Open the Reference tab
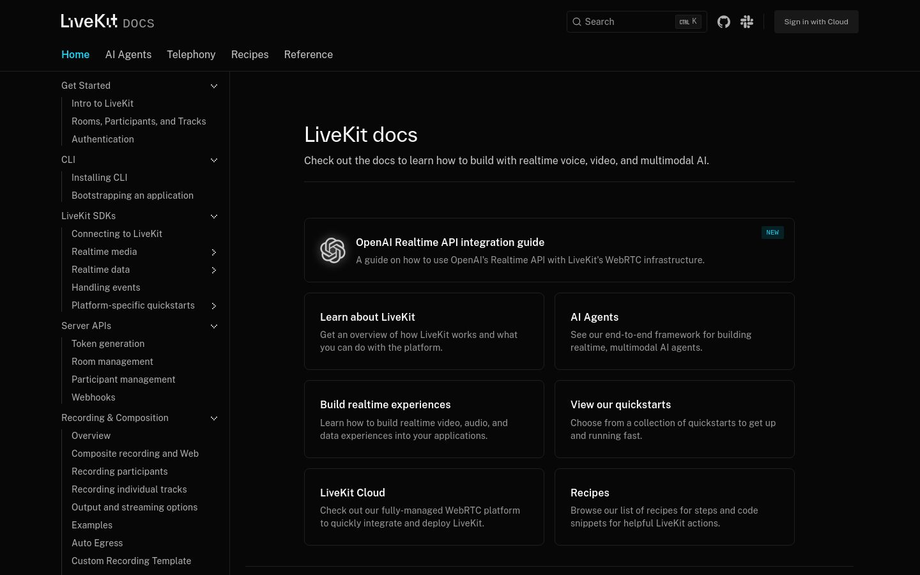The width and height of the screenshot is (920, 575). pyautogui.click(x=309, y=55)
